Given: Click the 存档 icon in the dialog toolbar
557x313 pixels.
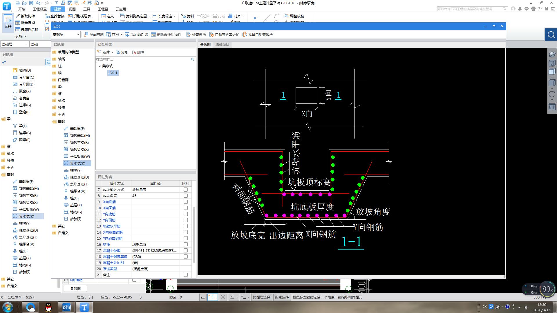Looking at the screenshot, I should 108,34.
